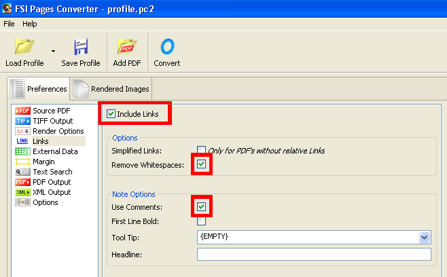Select the Margin icon in sidebar
This screenshot has width=447, height=277.
[x=22, y=162]
